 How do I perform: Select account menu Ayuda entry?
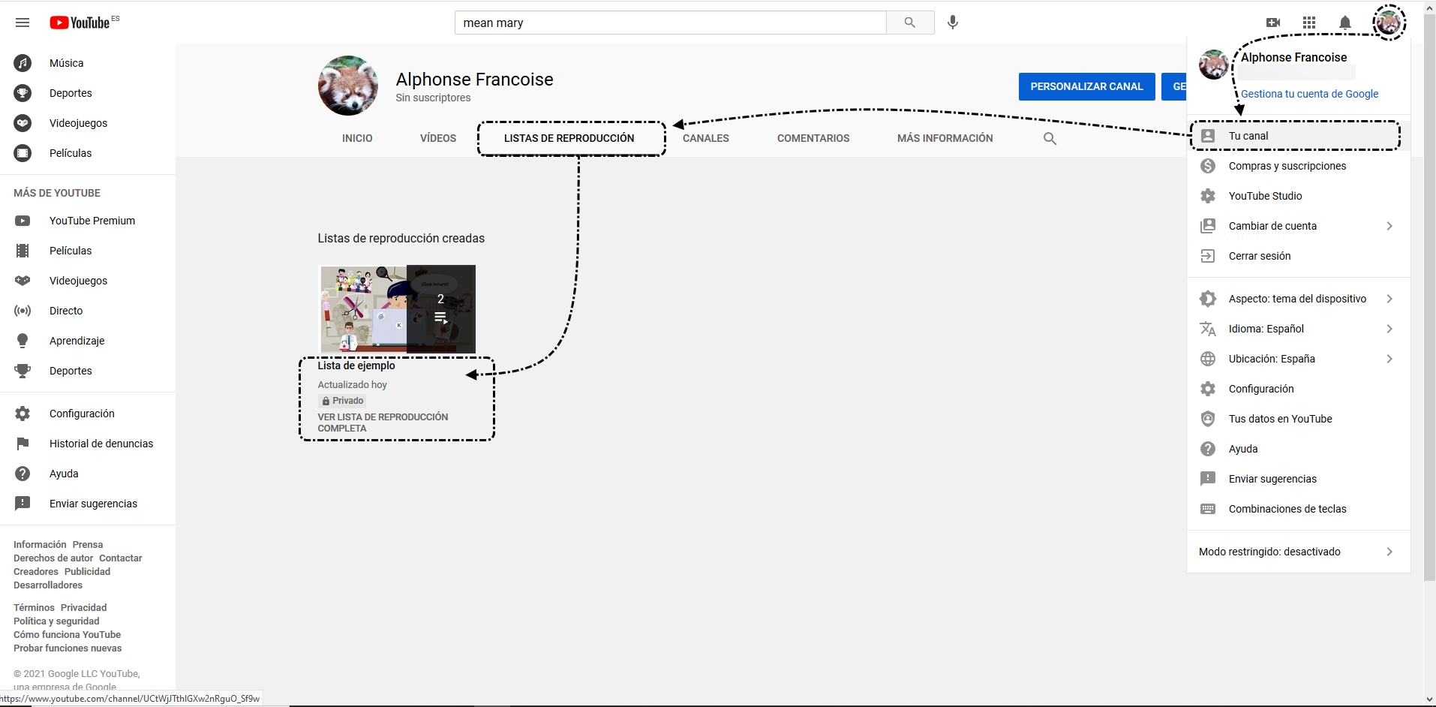[x=1299, y=449]
